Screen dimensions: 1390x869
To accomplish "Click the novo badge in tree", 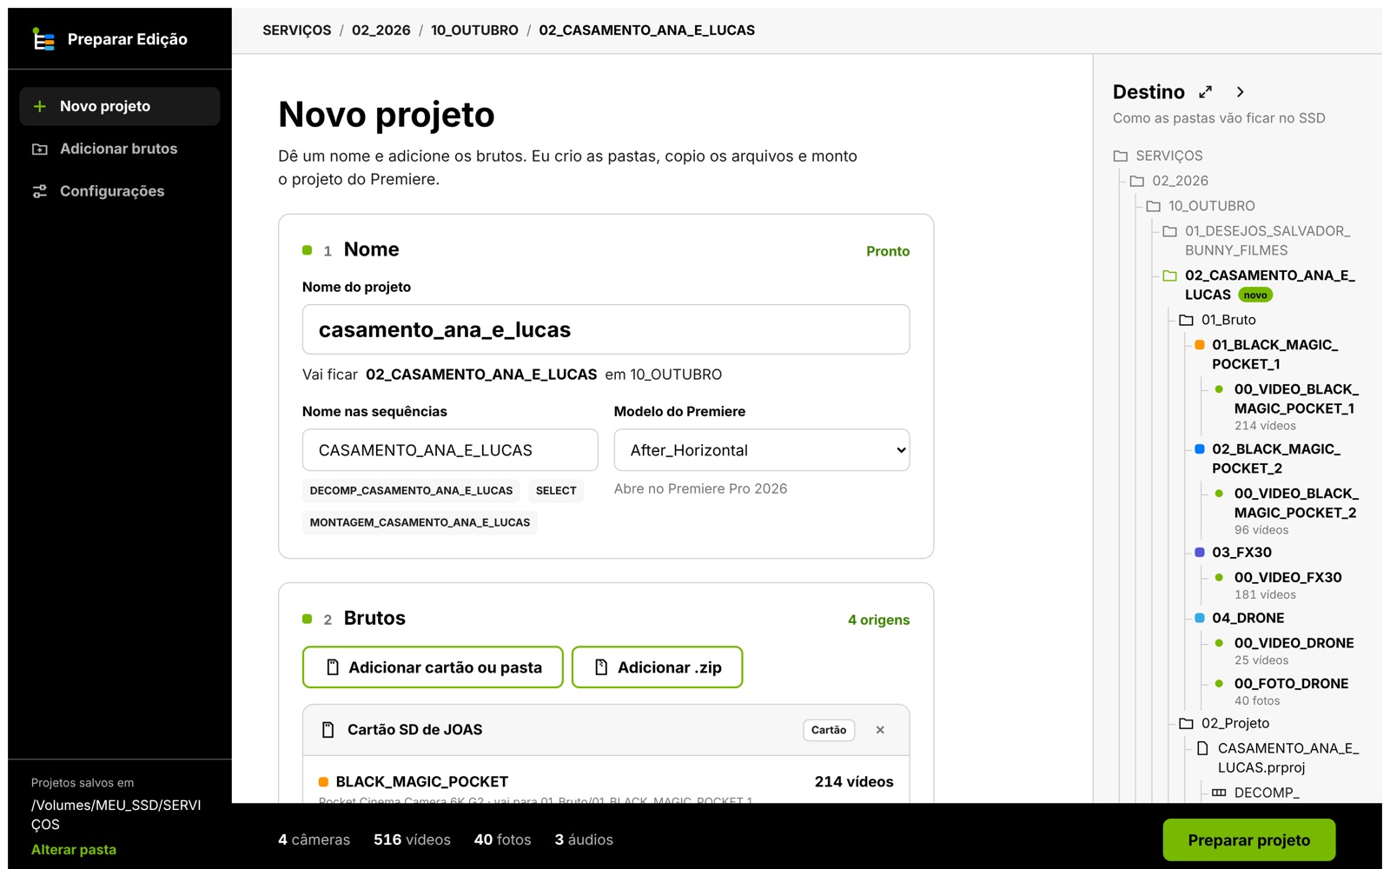I will click(1255, 295).
